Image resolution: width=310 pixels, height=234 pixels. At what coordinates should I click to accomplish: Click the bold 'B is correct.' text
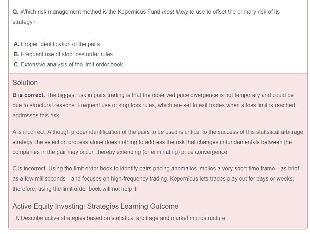[x=28, y=95]
